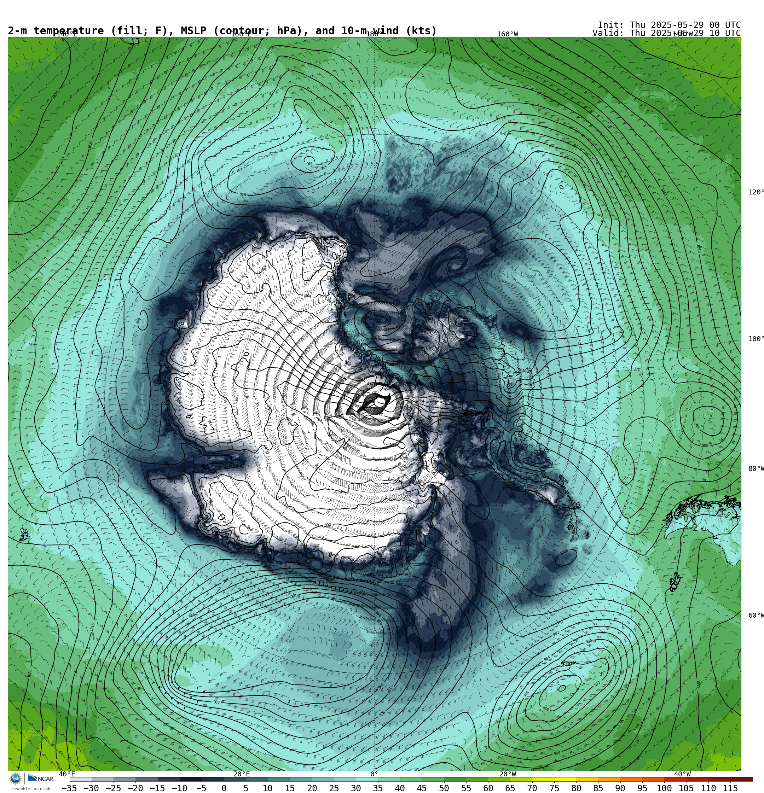Click the 'Valid: Thu 2025-05-29 10 UTC' text
The height and width of the screenshot is (793, 764).
pos(666,33)
